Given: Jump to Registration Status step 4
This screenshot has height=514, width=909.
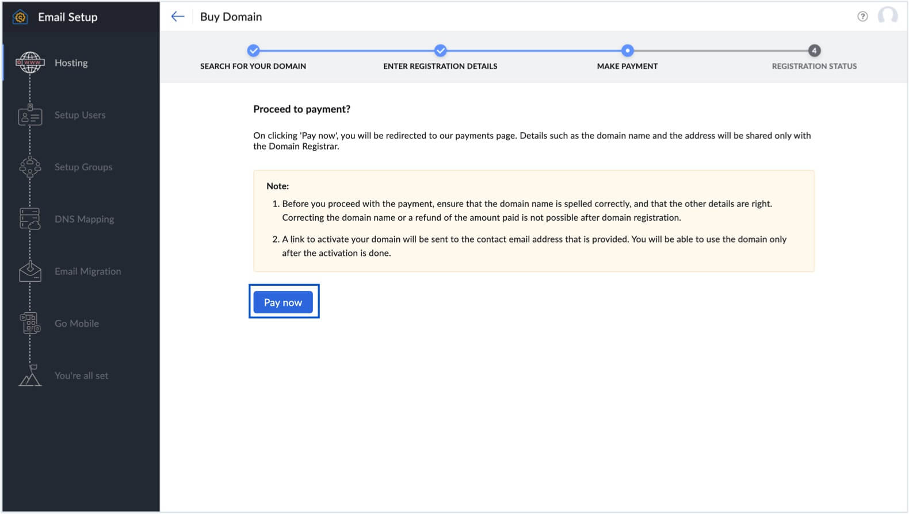Looking at the screenshot, I should 813,51.
